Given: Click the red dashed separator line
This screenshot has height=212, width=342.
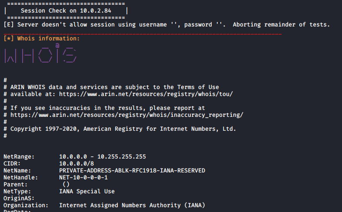Looking at the screenshot, I should tap(143, 34).
